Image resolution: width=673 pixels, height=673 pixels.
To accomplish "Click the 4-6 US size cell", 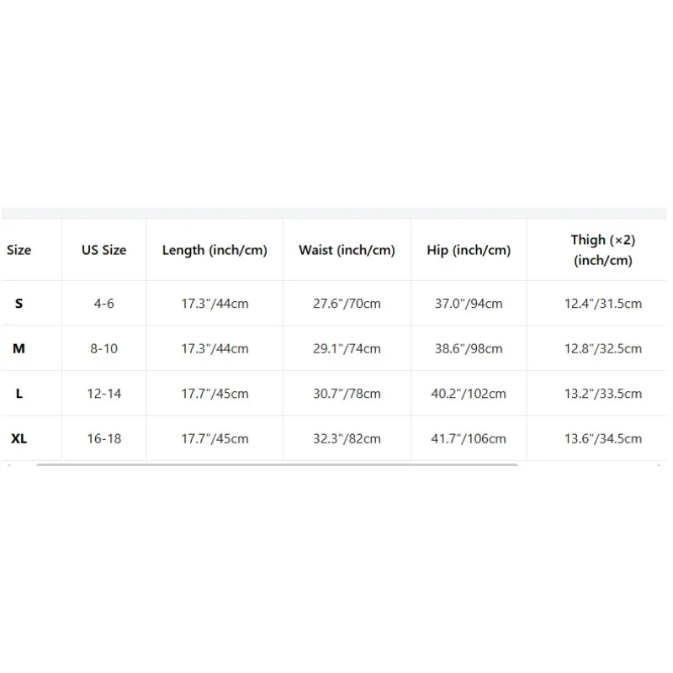I will click(x=103, y=304).
